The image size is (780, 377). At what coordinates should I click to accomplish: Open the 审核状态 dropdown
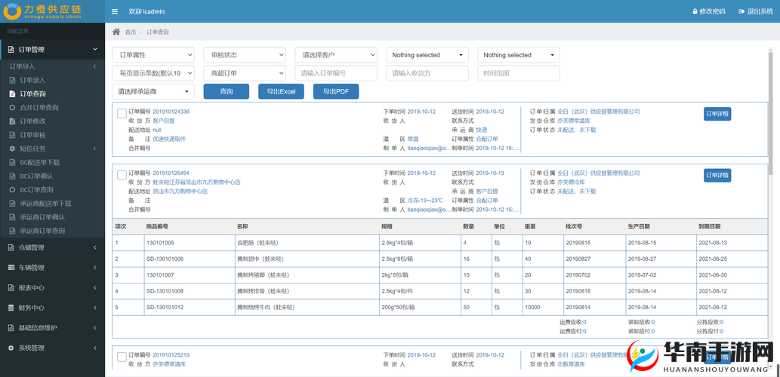coord(245,55)
